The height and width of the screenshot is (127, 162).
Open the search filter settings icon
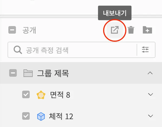point(145,50)
